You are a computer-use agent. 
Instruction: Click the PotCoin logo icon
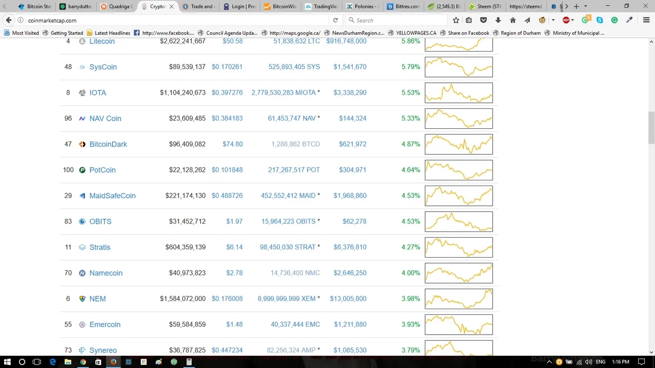82,170
